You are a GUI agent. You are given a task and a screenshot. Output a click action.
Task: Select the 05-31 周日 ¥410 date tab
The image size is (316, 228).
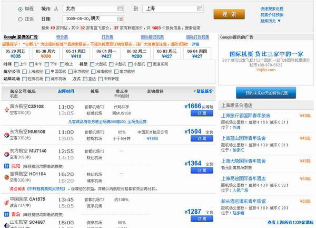76,53
